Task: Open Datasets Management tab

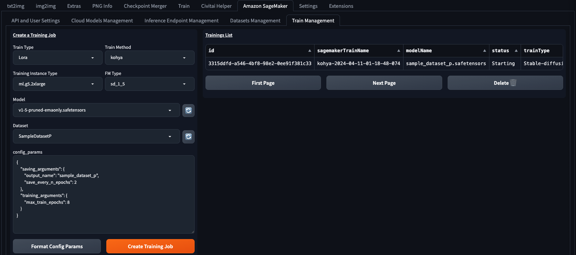Action: click(255, 21)
